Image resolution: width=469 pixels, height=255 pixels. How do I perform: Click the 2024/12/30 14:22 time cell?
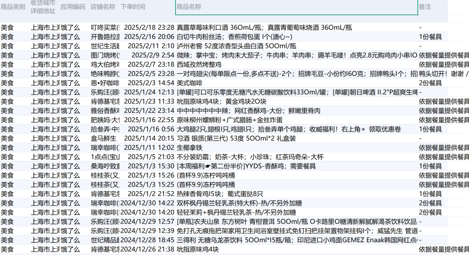[x=147, y=203]
